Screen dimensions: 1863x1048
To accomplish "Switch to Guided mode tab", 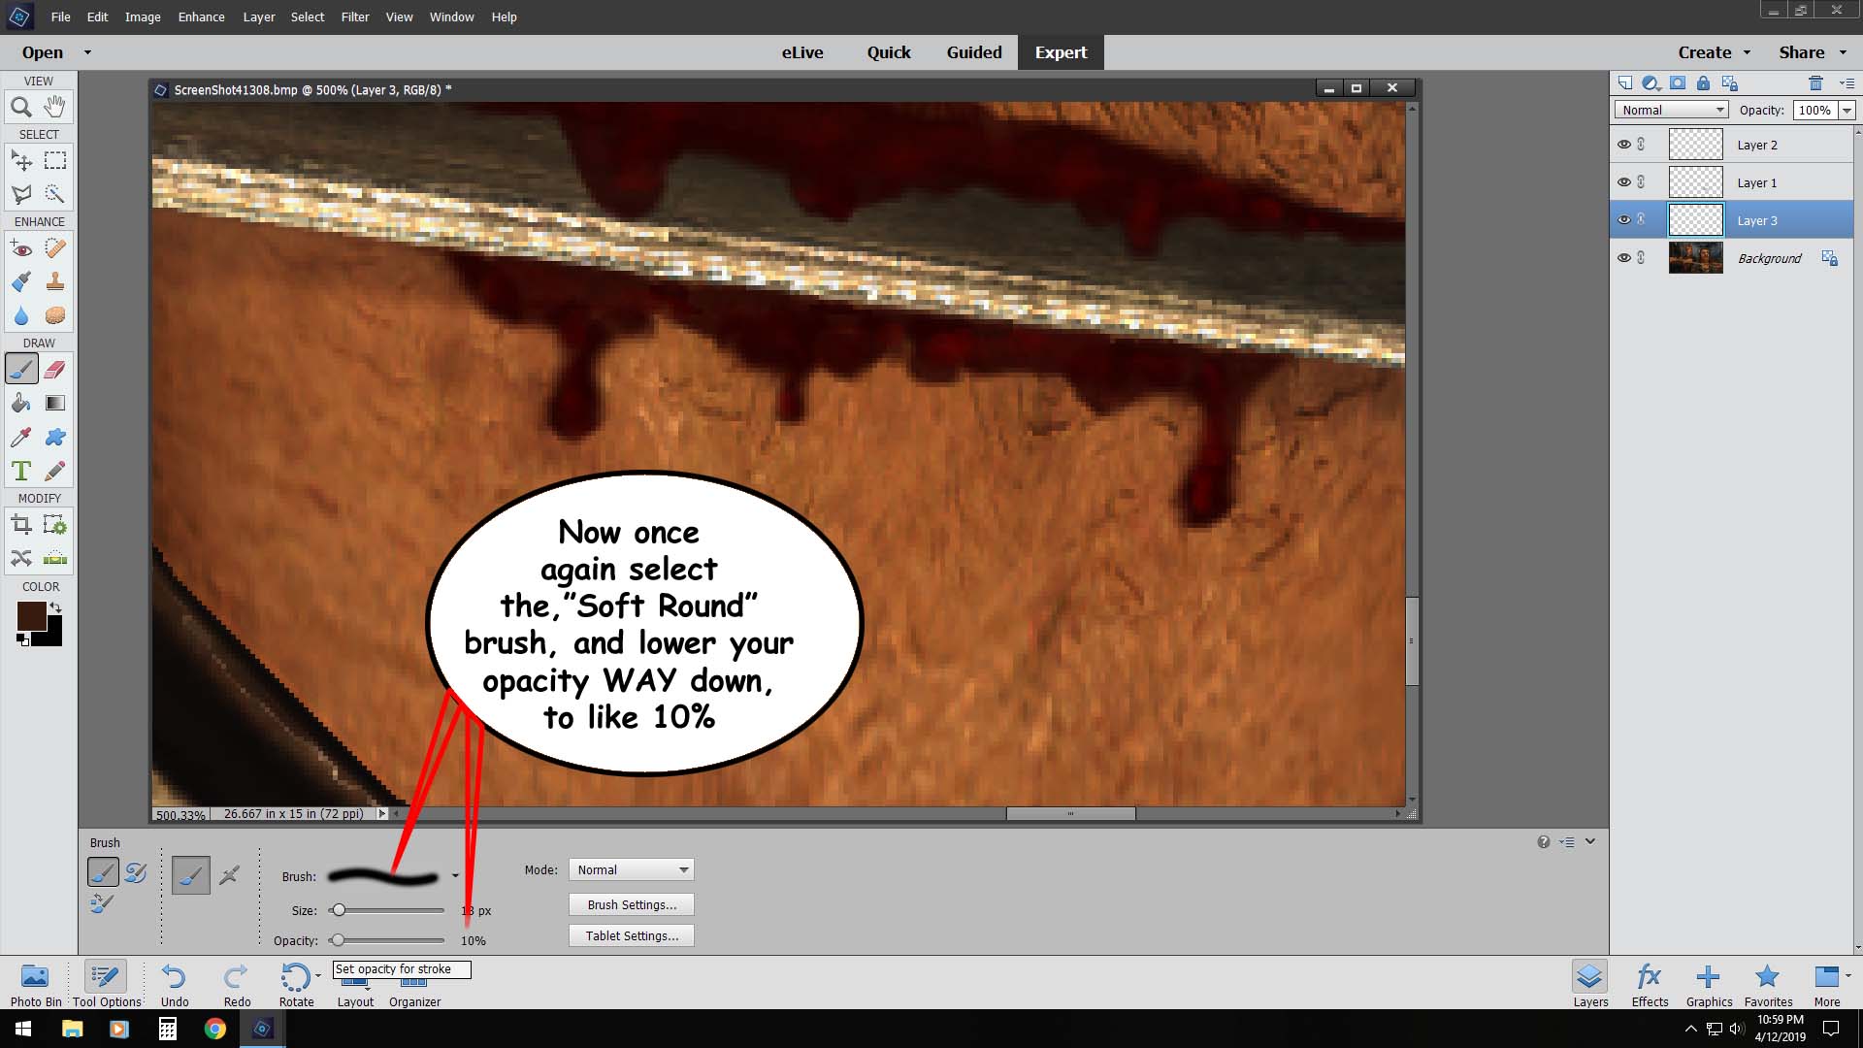I will [x=974, y=52].
